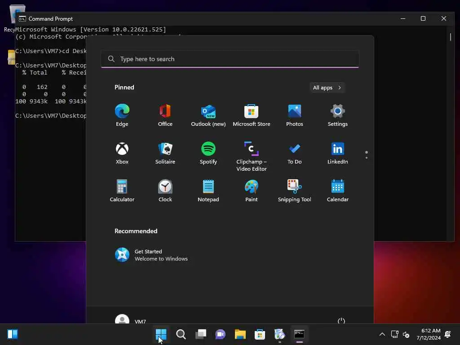This screenshot has height=345, width=460.
Task: Open the Paint app
Action: click(252, 190)
